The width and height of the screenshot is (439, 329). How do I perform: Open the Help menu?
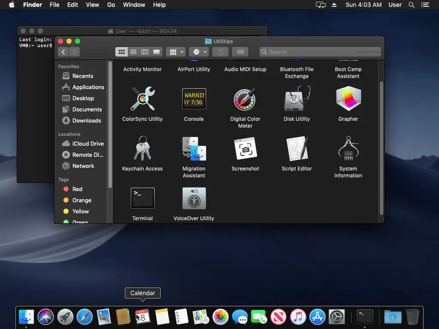pos(159,5)
